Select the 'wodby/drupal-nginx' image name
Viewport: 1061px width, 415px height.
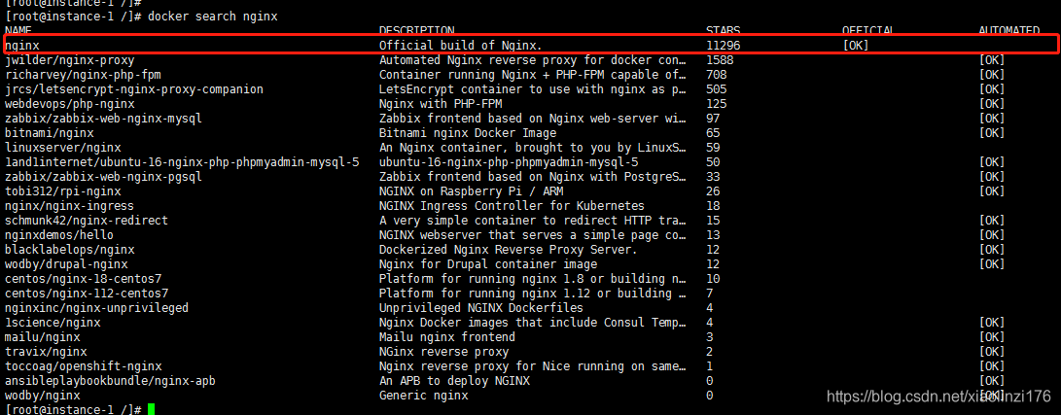pos(66,264)
